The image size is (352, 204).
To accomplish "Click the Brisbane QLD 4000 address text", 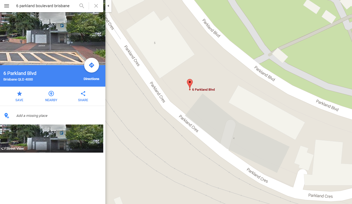I will pyautogui.click(x=18, y=79).
